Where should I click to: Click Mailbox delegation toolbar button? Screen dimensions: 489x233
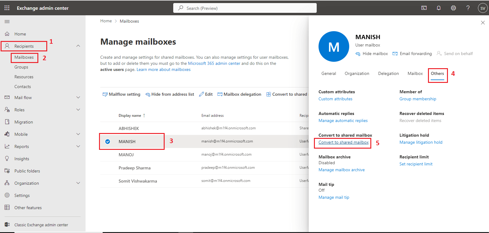coord(239,94)
